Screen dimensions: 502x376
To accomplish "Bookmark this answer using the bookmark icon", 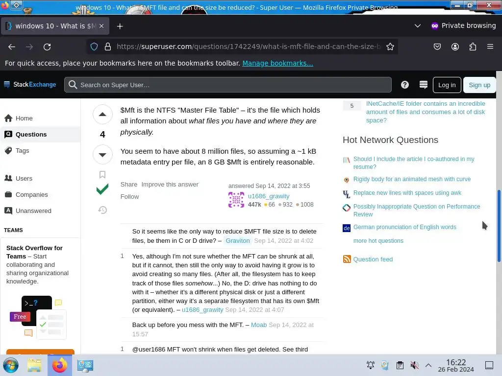I will 102,175.
